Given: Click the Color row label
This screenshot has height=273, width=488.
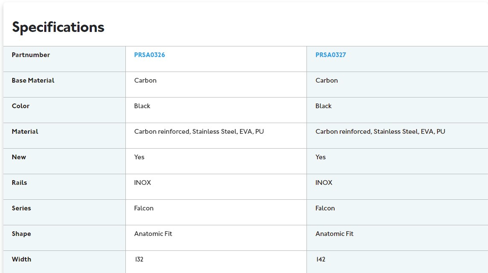Looking at the screenshot, I should [x=21, y=106].
